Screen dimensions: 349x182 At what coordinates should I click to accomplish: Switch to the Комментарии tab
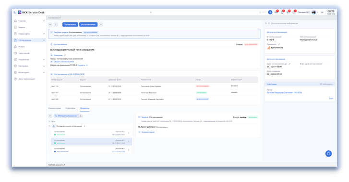click(x=55, y=108)
